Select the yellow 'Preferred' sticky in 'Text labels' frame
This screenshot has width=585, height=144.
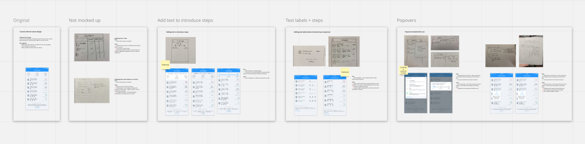(345, 72)
